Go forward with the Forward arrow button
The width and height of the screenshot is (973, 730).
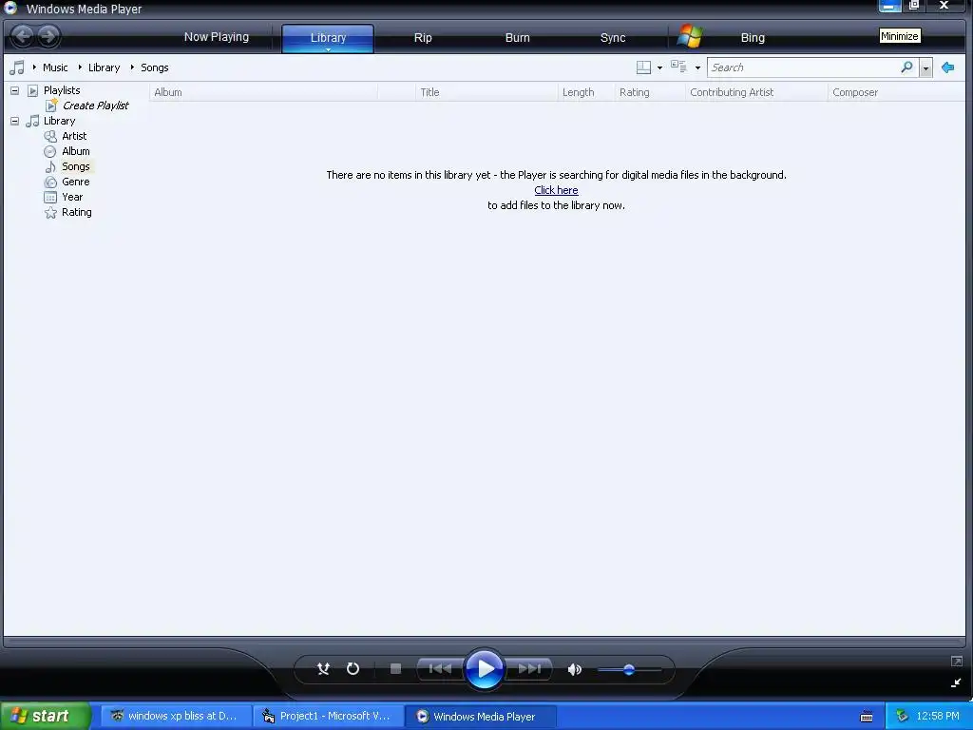pos(48,36)
